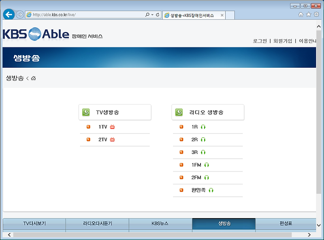This screenshot has height=240, width=324.
Task: Click headphone icon next to 2FM
Action: [207, 178]
